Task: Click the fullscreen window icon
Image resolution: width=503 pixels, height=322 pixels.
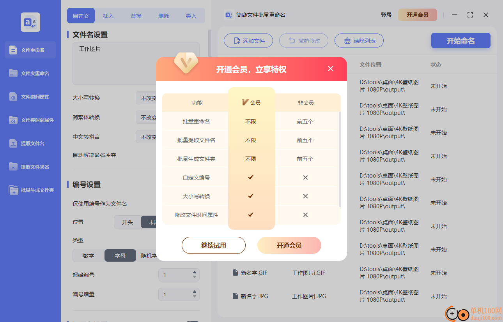Action: 470,15
